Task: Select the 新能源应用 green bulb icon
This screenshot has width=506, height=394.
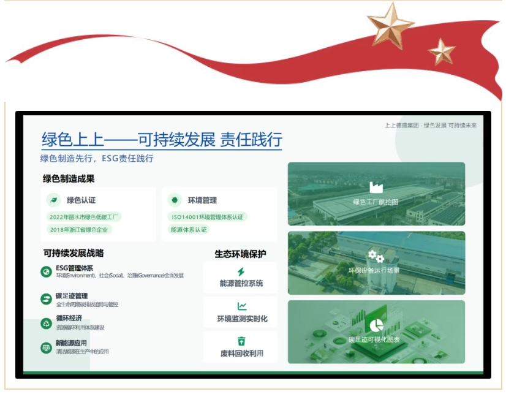Action: coord(46,348)
